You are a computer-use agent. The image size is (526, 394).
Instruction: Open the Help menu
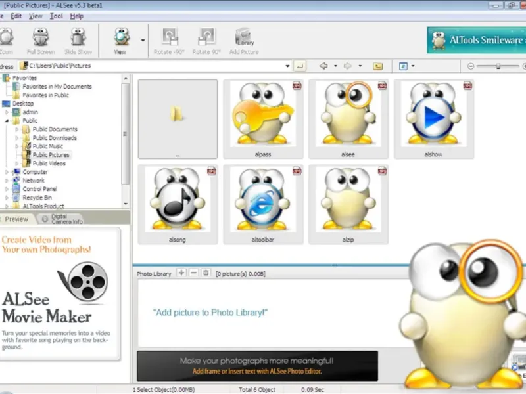point(76,16)
